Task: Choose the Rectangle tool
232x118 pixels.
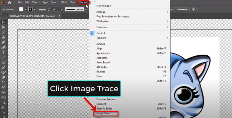Action: pos(3,62)
